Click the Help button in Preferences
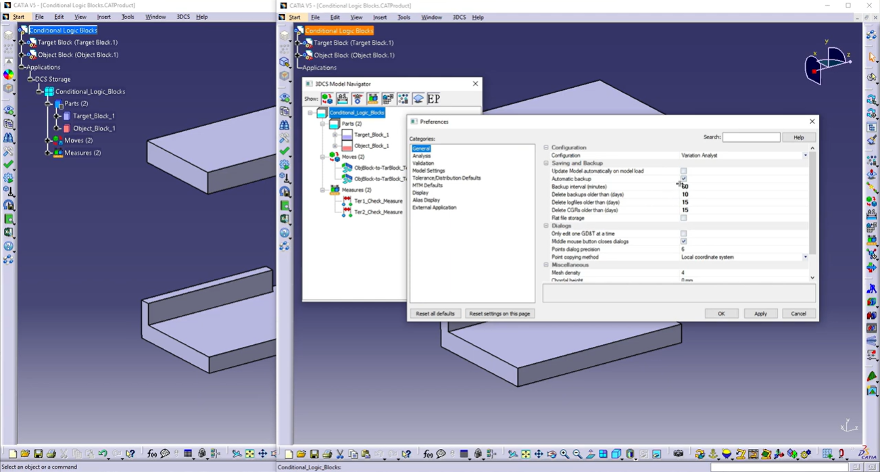This screenshot has height=472, width=880. coord(798,137)
